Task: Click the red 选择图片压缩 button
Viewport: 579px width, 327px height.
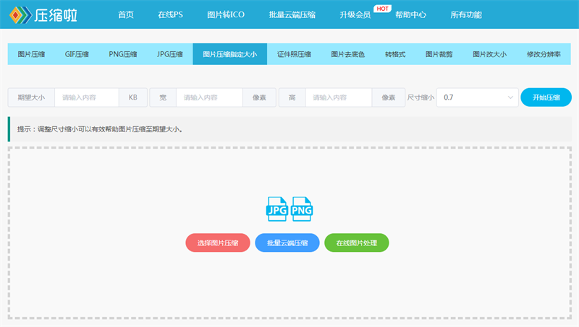Action: [218, 243]
